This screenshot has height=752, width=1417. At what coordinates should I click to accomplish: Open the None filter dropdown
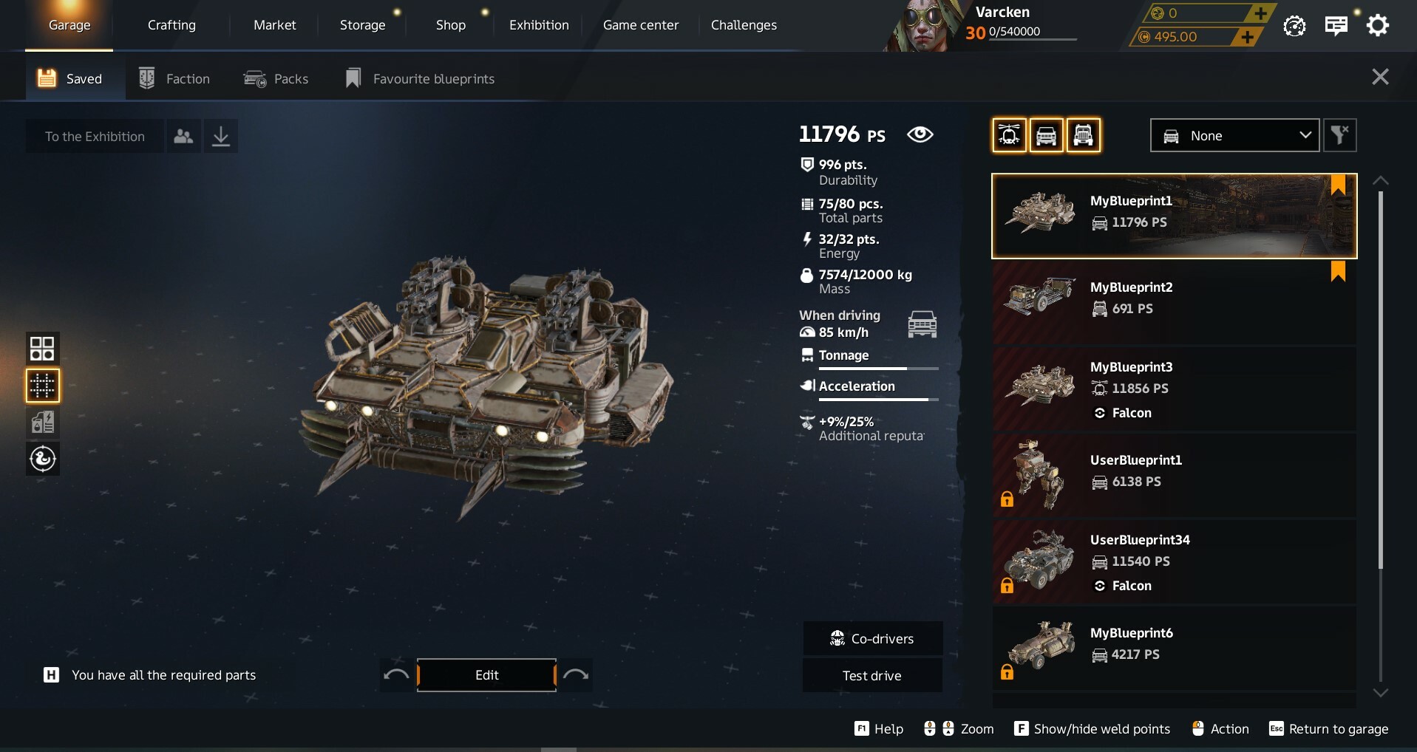1234,135
